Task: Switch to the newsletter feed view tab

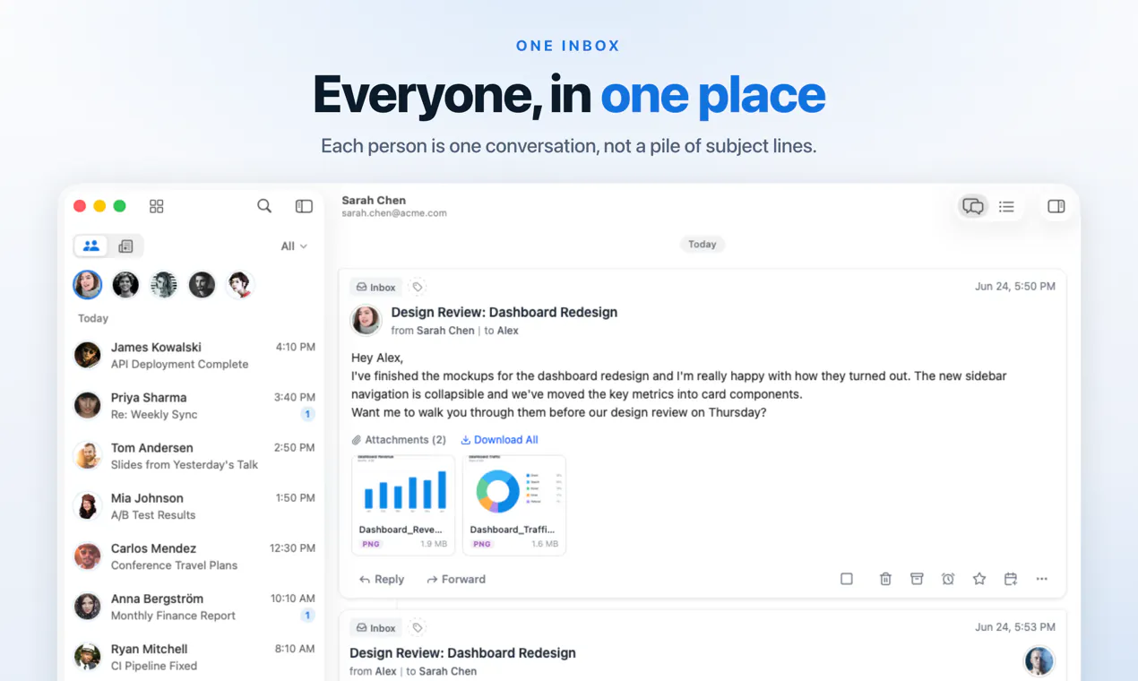Action: (x=125, y=246)
